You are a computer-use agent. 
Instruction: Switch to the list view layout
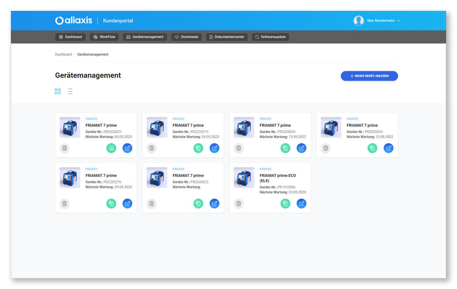click(x=70, y=91)
